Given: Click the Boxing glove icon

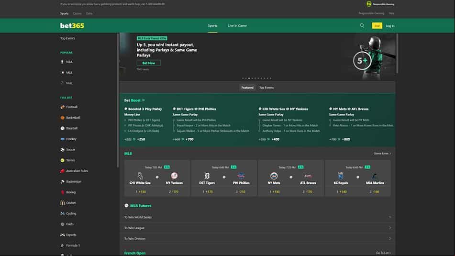Looking at the screenshot, I should click(x=62, y=192).
